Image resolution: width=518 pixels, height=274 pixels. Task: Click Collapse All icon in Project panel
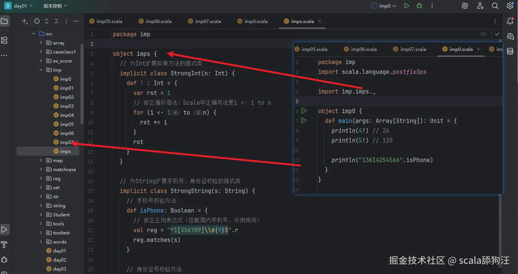pyautogui.click(x=56, y=21)
